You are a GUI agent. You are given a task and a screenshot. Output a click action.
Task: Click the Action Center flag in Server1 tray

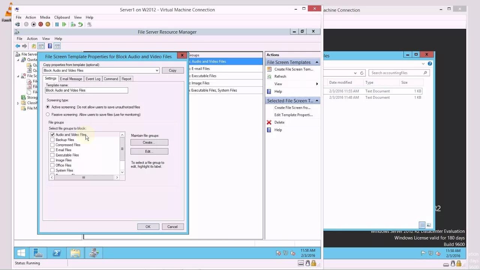coord(279,253)
